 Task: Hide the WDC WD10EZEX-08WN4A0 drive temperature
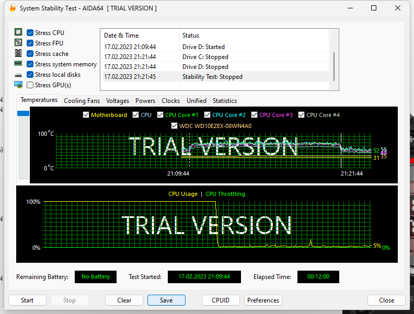click(x=174, y=126)
